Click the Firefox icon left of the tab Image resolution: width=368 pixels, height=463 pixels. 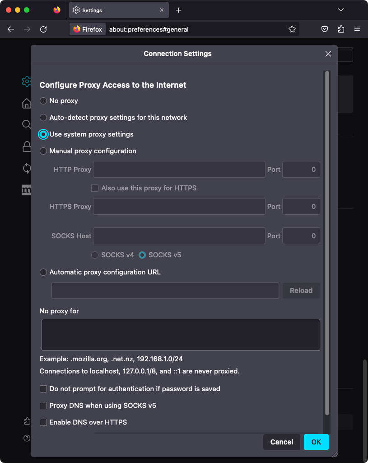[57, 10]
